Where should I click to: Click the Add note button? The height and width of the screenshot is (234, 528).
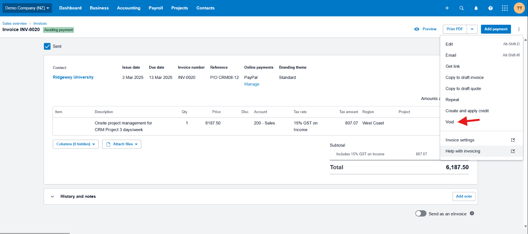coord(464,196)
